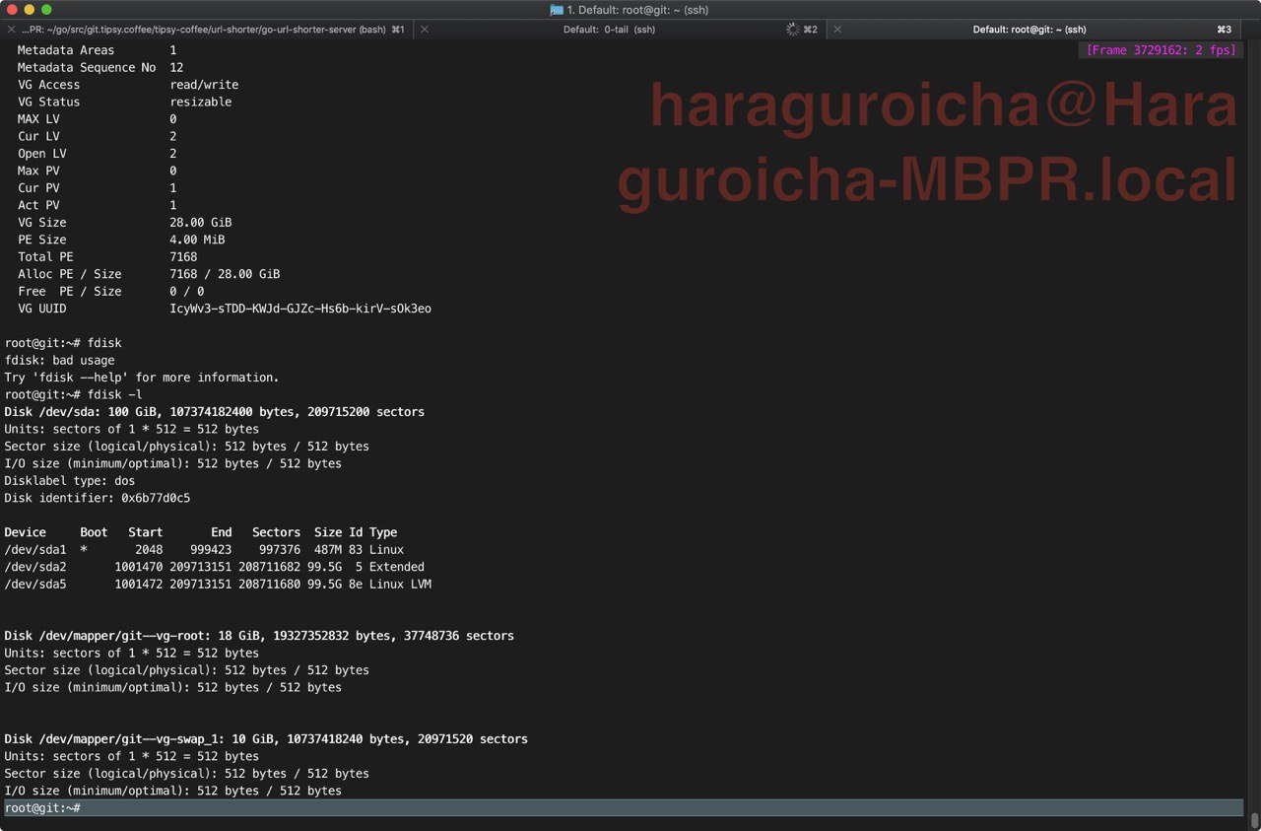Click the 'Disk /dev/mapper/git--vg-root' header line

[259, 636]
